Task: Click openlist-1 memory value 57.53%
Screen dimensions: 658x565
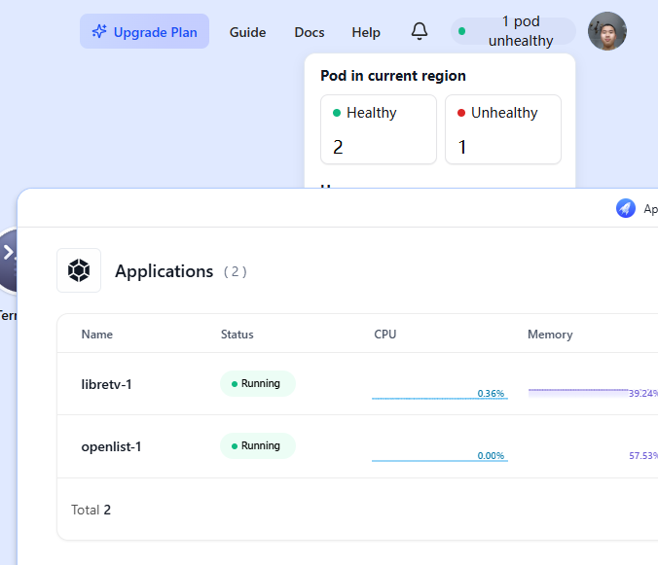Action: pyautogui.click(x=643, y=456)
